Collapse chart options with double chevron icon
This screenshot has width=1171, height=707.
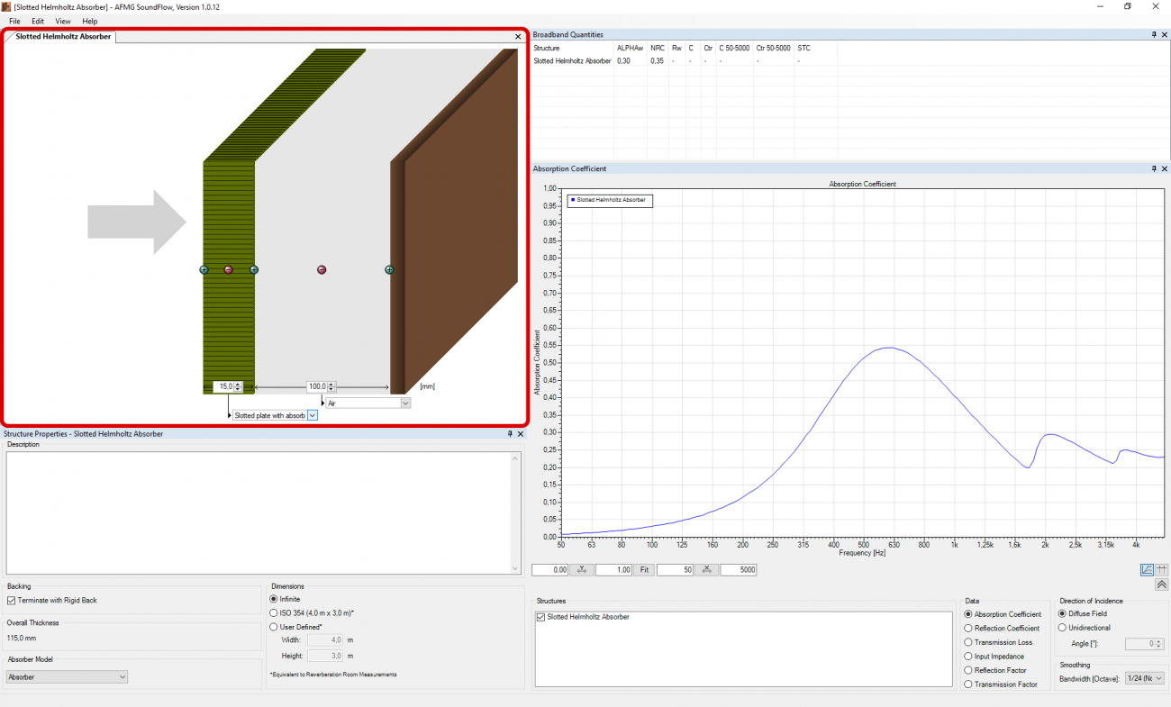(x=1162, y=584)
